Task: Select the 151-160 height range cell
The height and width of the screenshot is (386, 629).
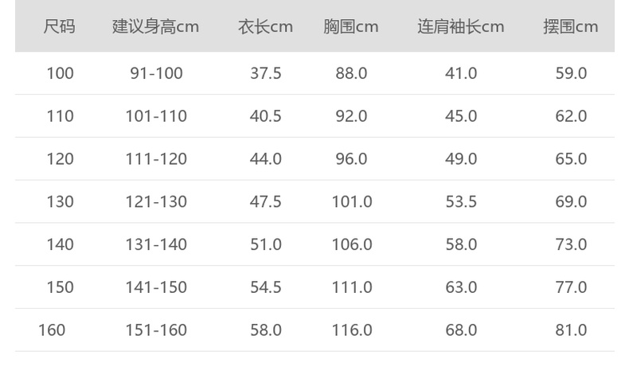Action: click(156, 330)
